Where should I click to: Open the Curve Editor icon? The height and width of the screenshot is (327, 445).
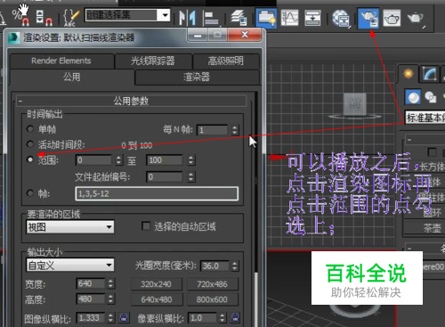pos(289,18)
